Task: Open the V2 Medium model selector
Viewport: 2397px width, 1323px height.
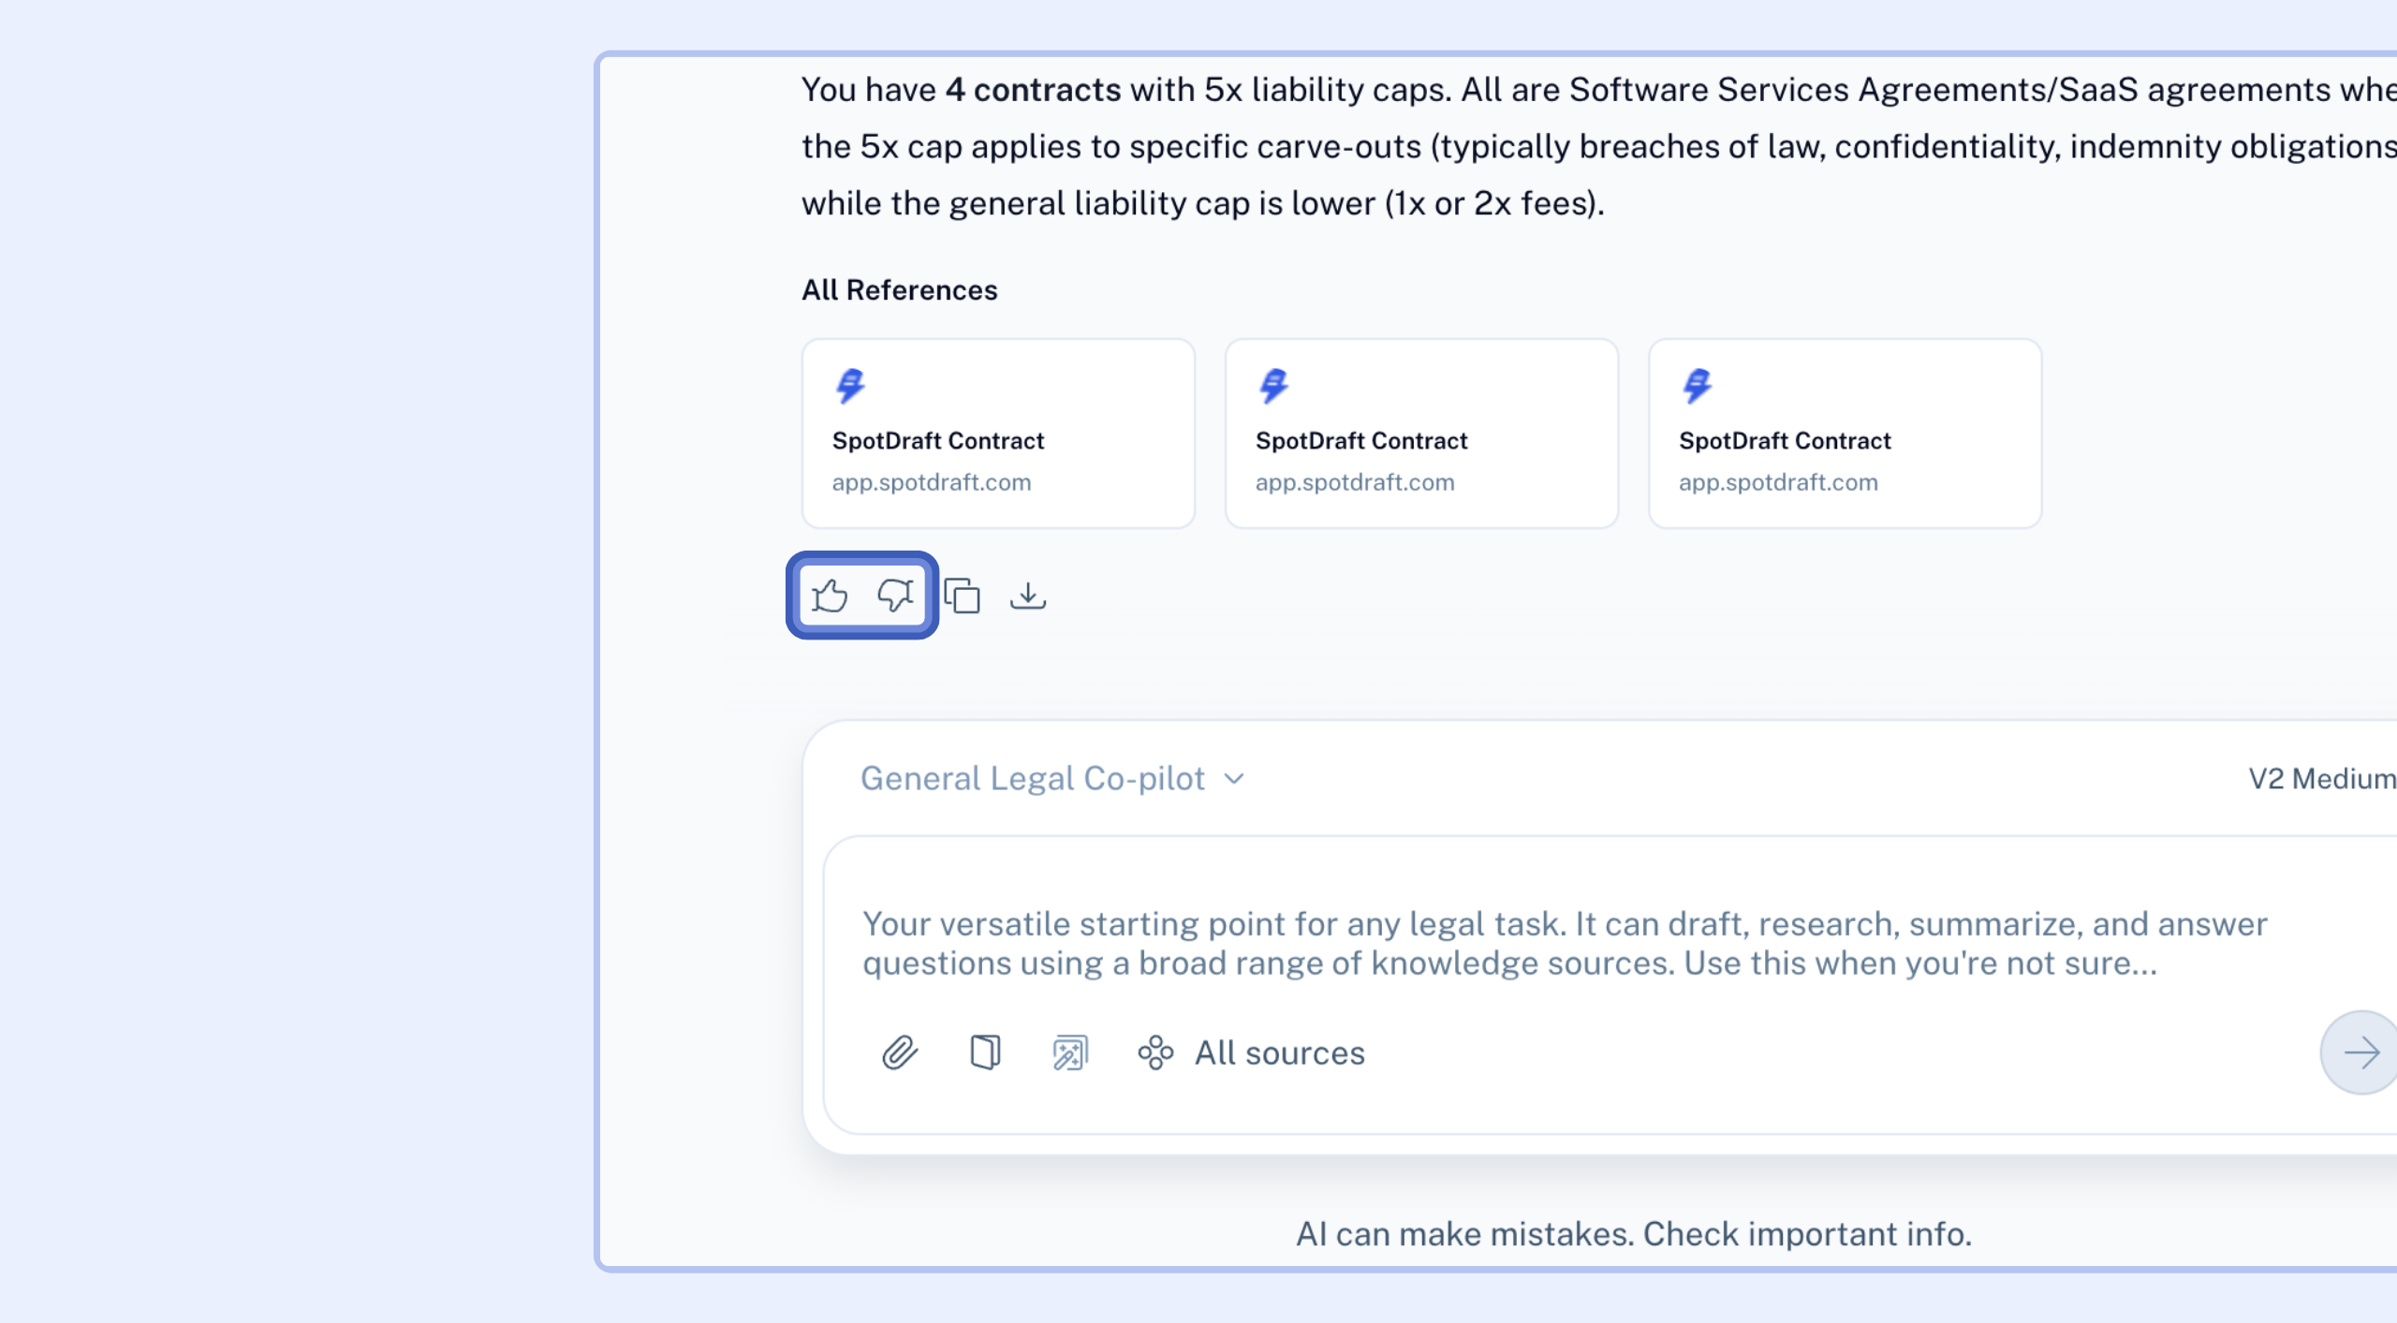Action: (x=2322, y=779)
